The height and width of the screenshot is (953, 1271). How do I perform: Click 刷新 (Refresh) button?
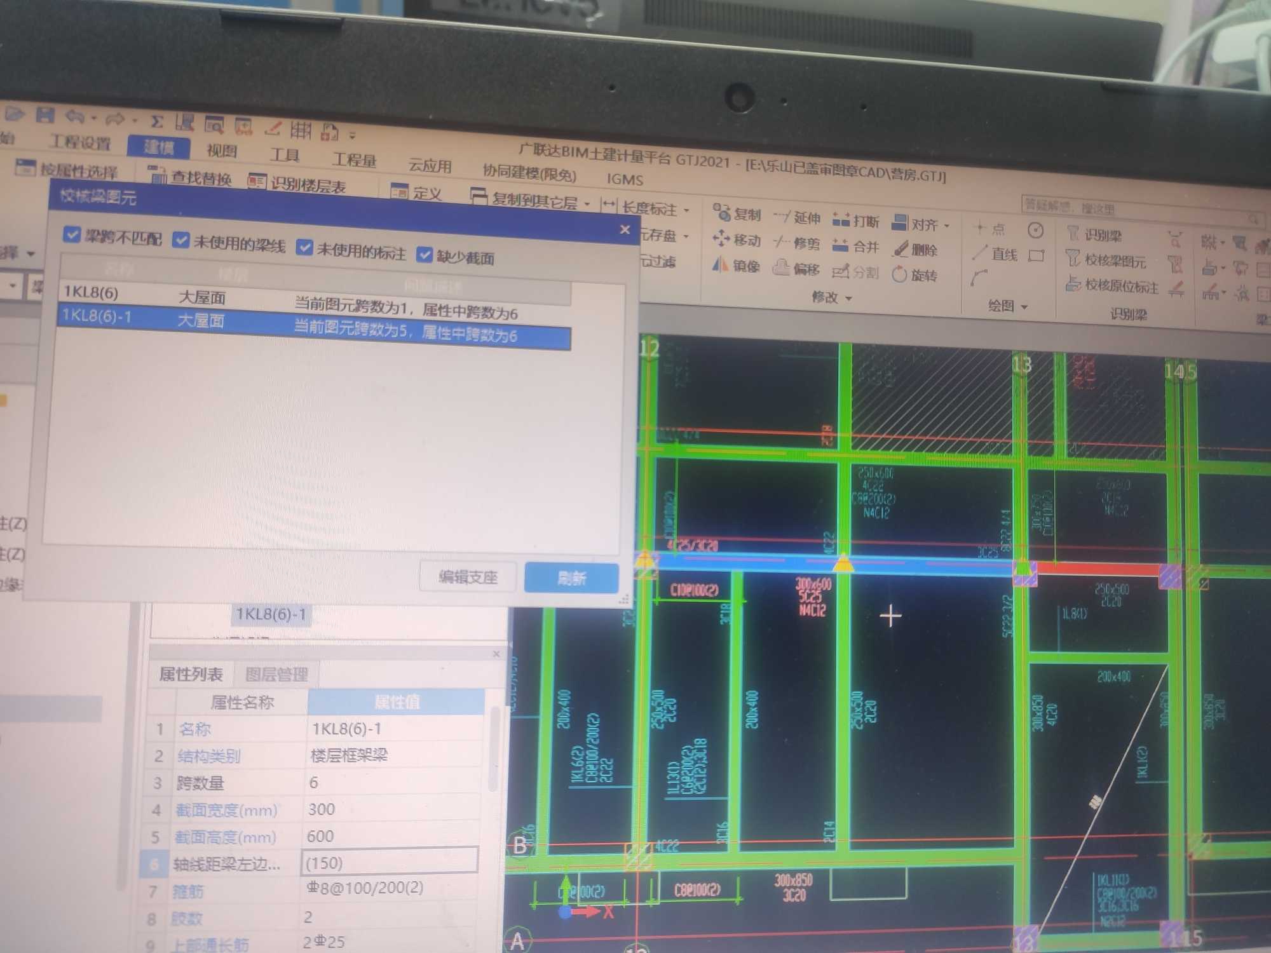(x=571, y=578)
